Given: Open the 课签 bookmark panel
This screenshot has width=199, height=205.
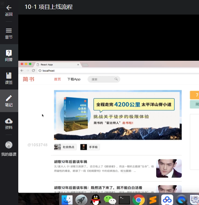Looking at the screenshot, I should point(9,78).
